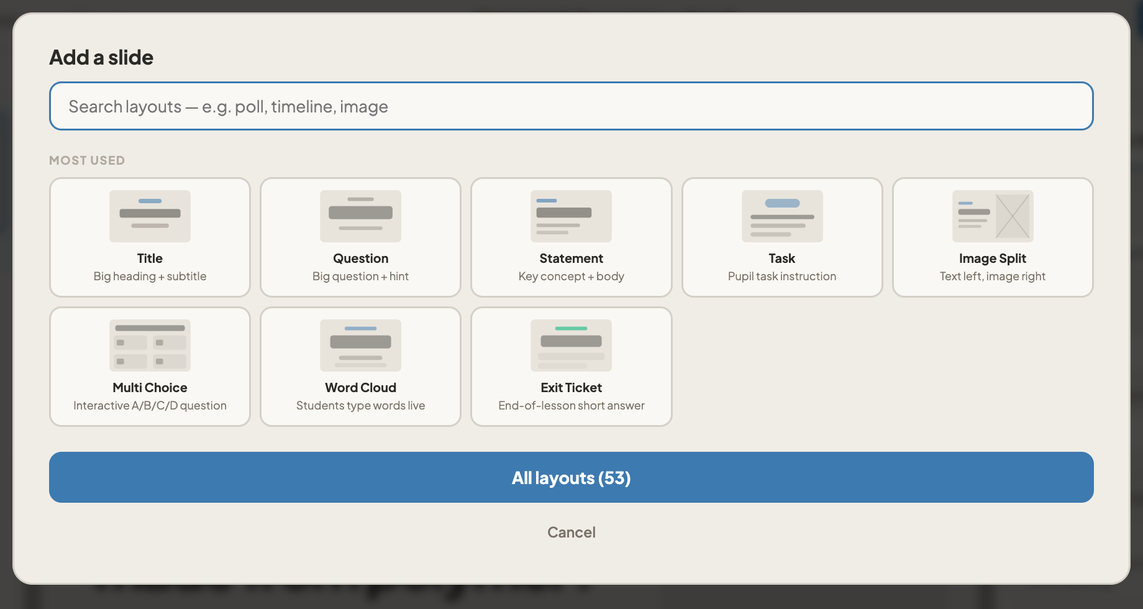Click the 'Statement' card title
1143x609 pixels.
(571, 259)
